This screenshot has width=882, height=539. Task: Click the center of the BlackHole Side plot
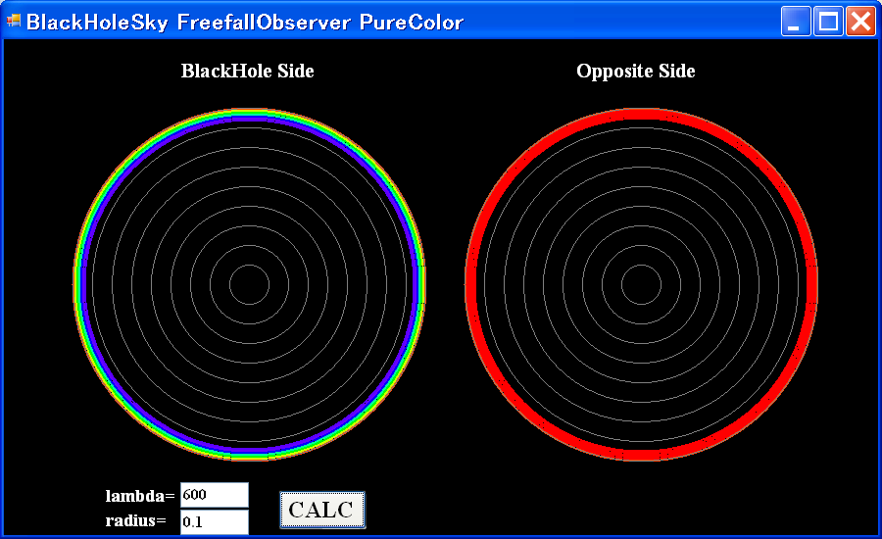tap(249, 284)
